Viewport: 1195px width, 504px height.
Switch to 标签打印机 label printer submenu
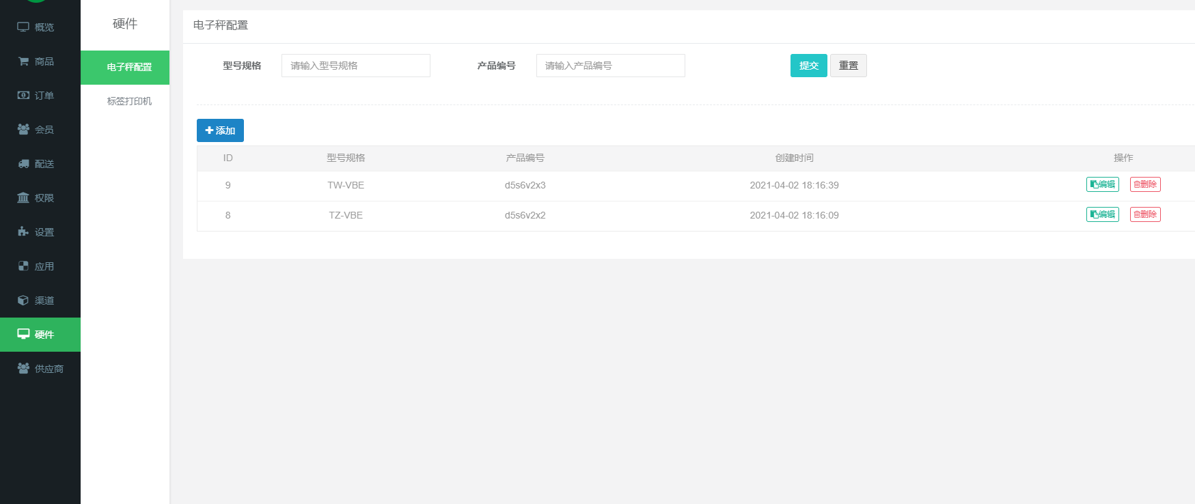click(129, 101)
